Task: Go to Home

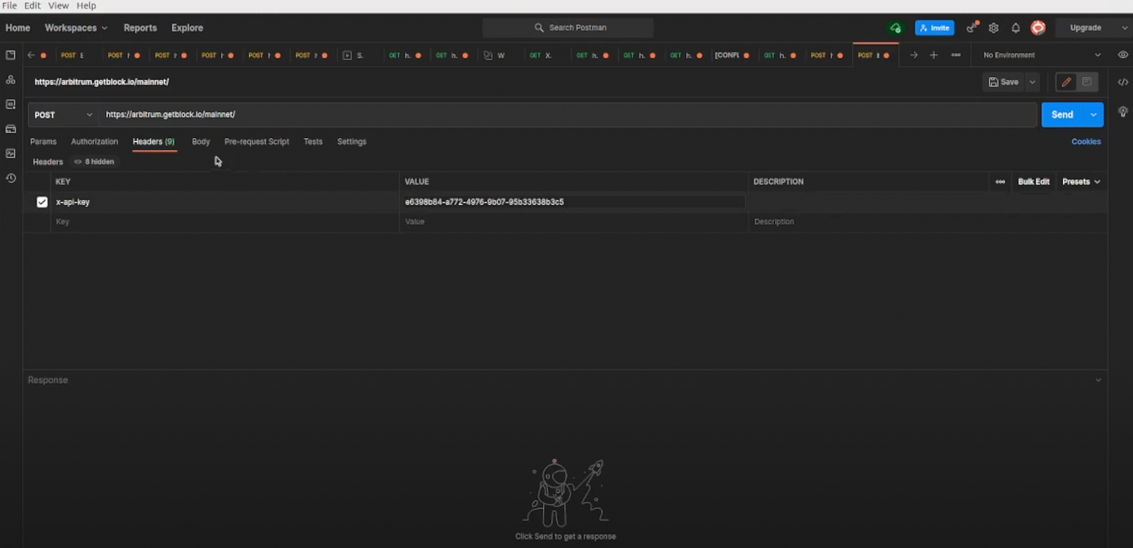Action: coord(18,28)
